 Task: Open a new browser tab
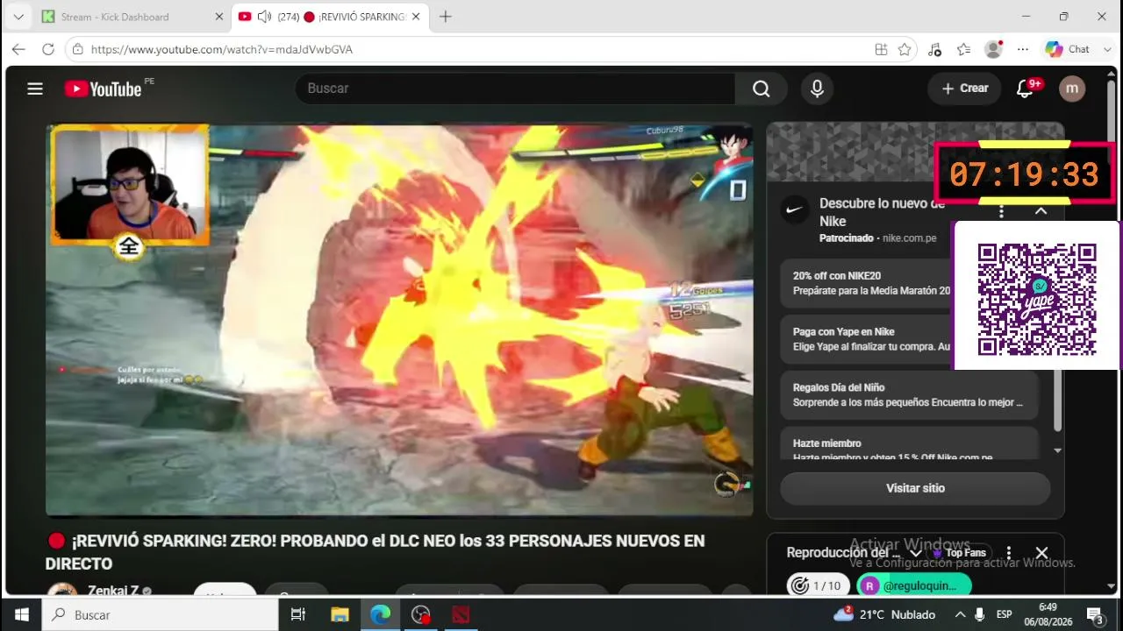446,17
